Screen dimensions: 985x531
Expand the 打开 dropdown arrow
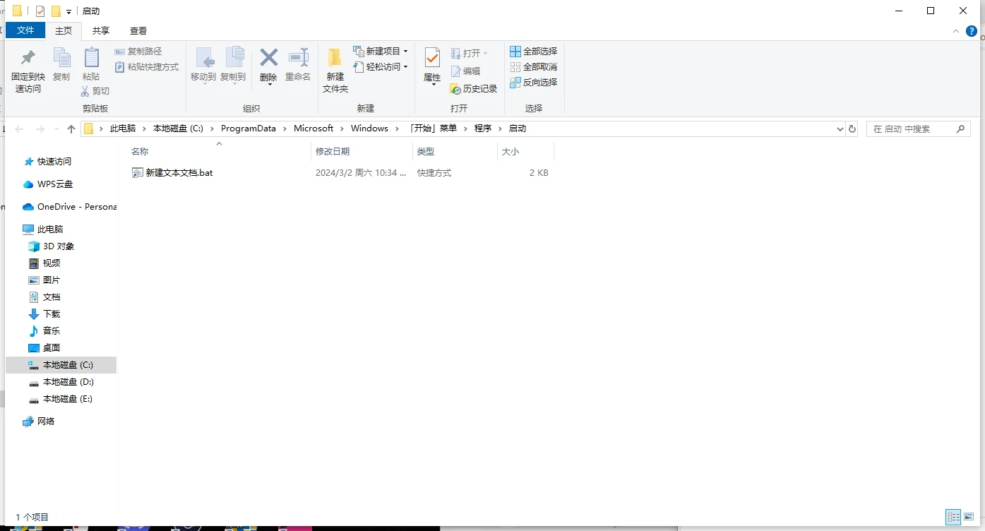point(484,52)
